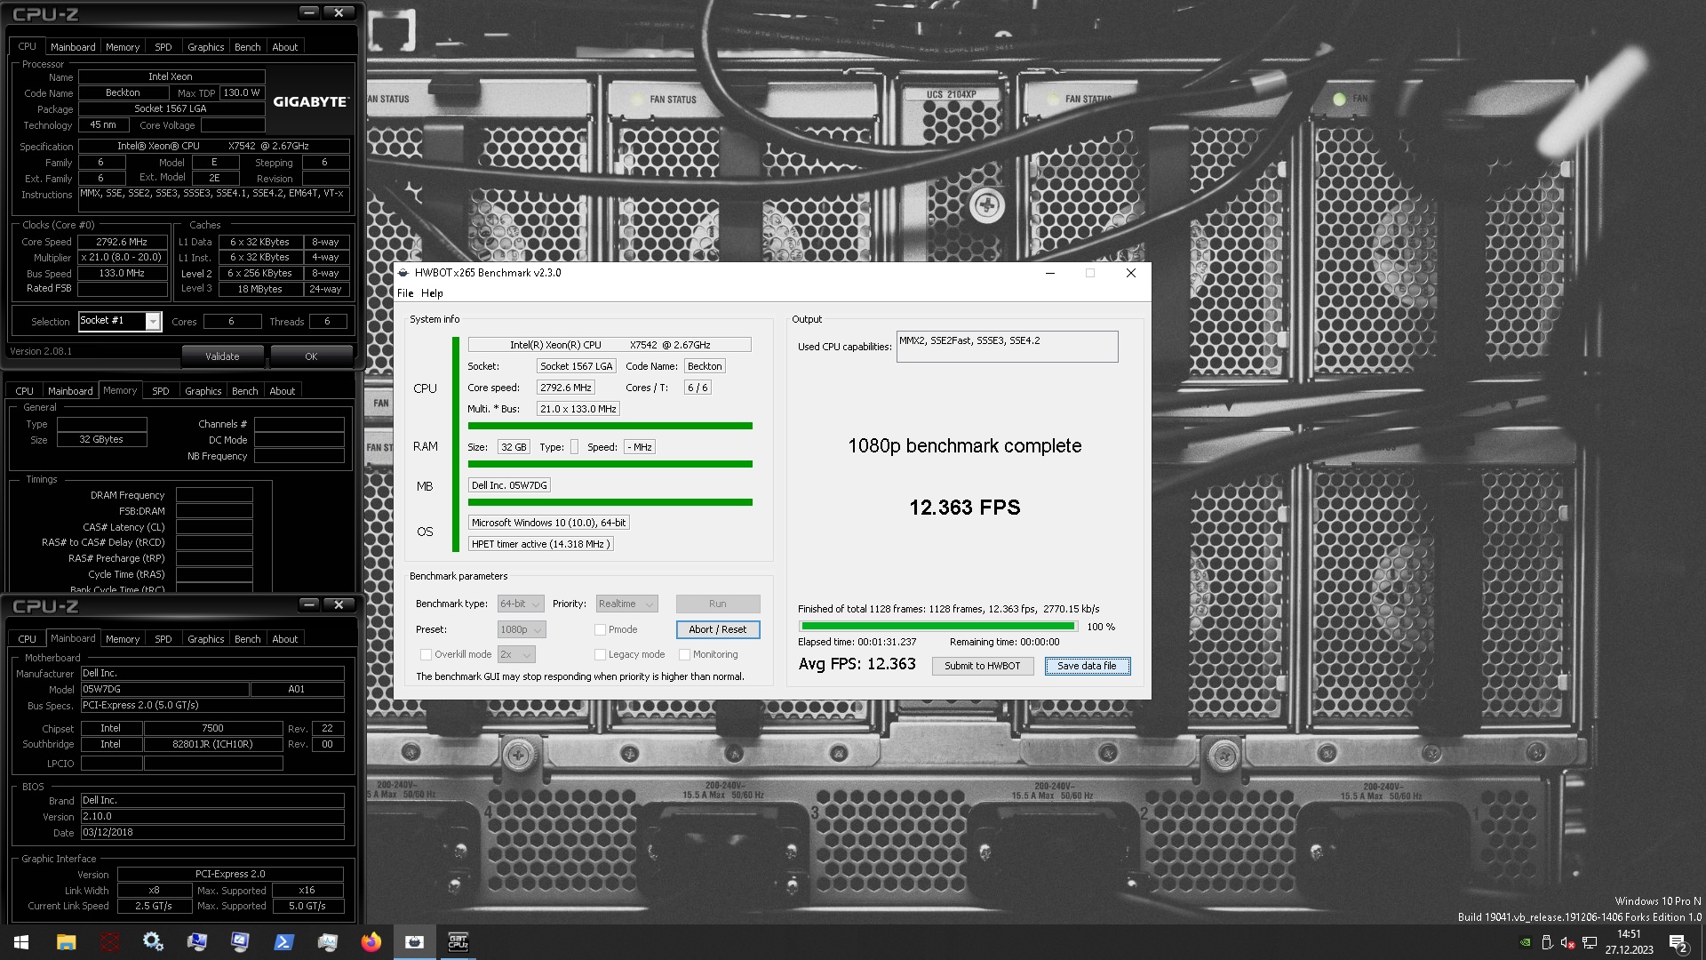Screen dimensions: 1706x960
Task: Click the safely remove USB tray icon
Action: [x=1547, y=943]
